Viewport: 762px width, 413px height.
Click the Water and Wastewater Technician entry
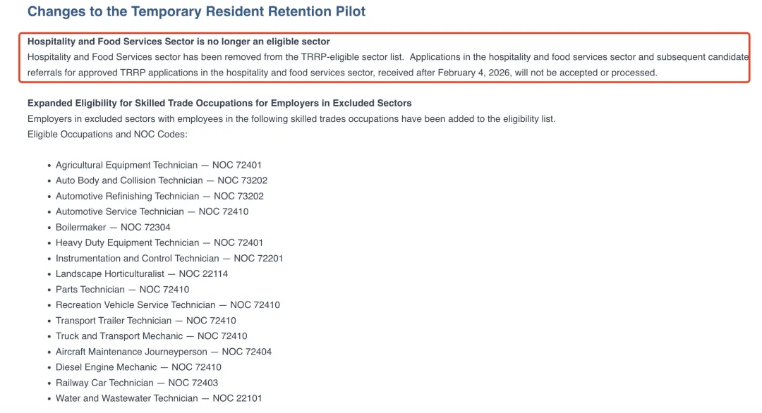tap(159, 398)
